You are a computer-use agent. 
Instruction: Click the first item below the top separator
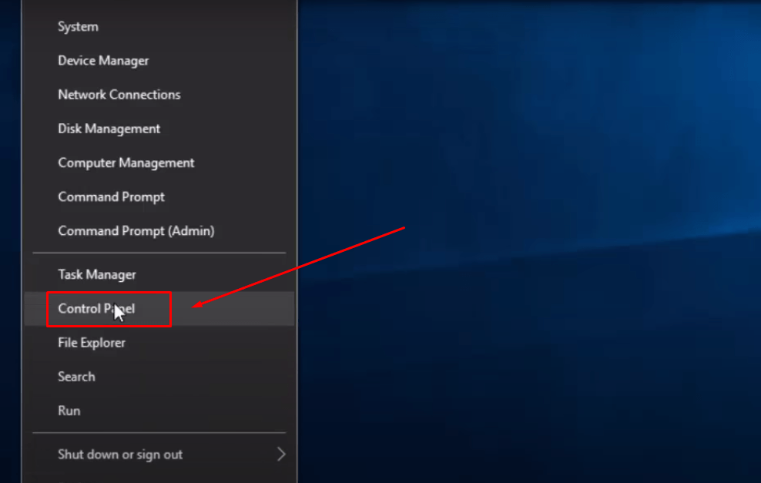pos(159,274)
